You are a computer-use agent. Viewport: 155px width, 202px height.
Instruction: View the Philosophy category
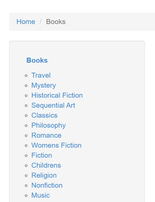tap(49, 125)
